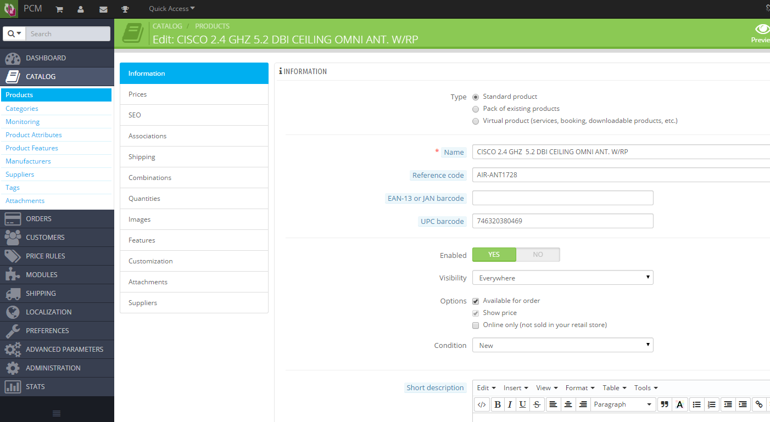The height and width of the screenshot is (422, 770).
Task: Click the trophy icon in top bar
Action: point(125,9)
